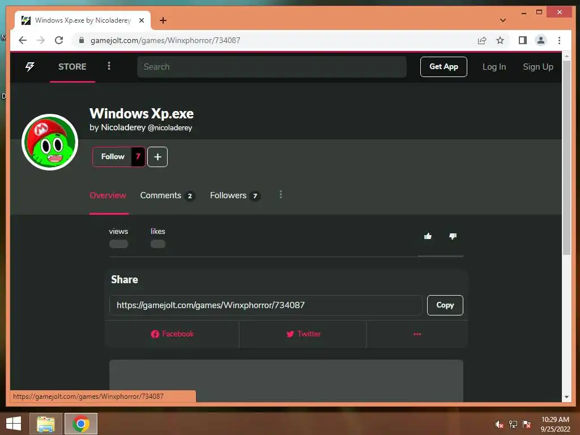Click the Game Jolt lightning logo
Screen dimensions: 580x435
pyautogui.click(x=30, y=67)
